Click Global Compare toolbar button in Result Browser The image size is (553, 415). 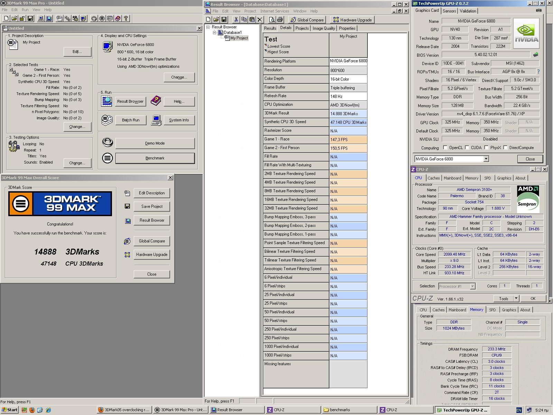pyautogui.click(x=307, y=20)
